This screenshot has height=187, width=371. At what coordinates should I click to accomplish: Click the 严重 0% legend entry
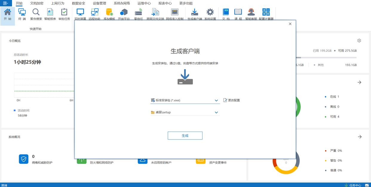(333, 151)
